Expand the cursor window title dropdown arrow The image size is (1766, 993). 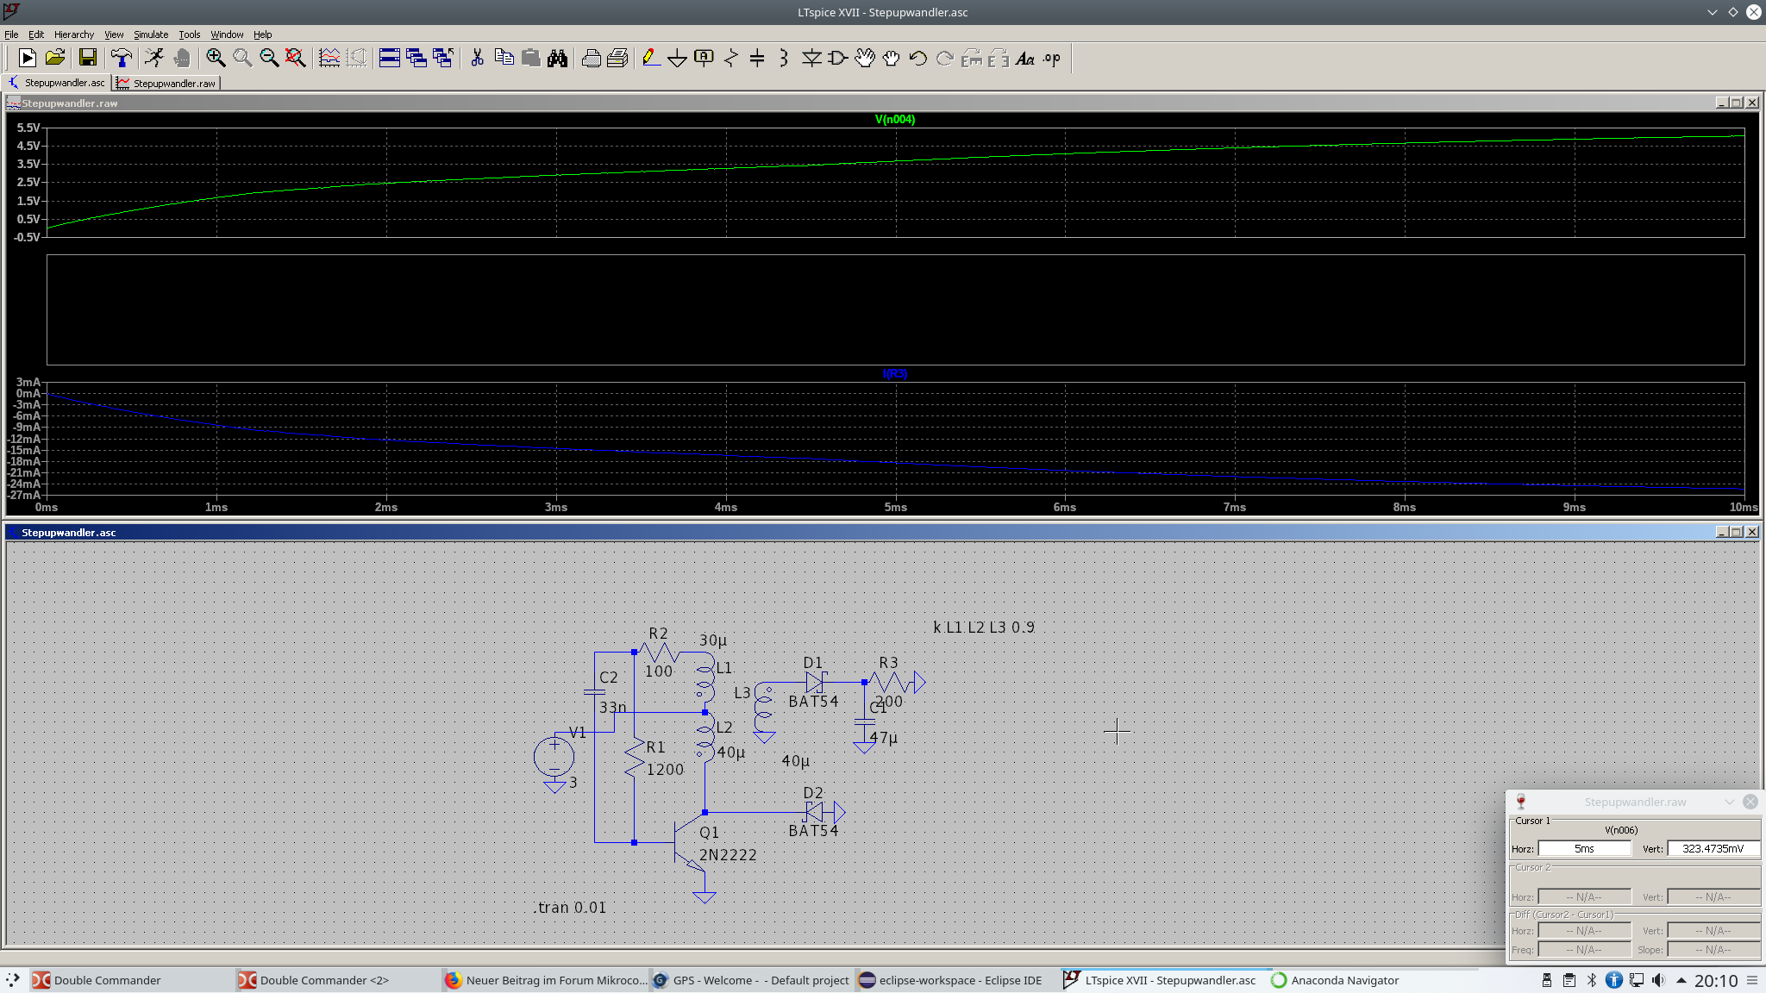click(x=1729, y=802)
